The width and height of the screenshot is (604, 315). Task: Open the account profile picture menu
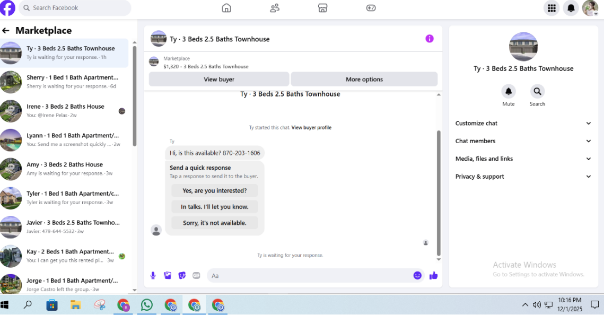[x=590, y=8]
